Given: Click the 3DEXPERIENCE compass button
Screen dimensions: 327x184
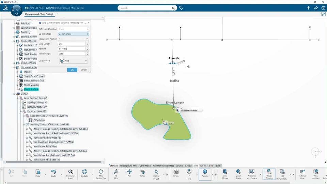Looking at the screenshot, I should coord(16,10).
